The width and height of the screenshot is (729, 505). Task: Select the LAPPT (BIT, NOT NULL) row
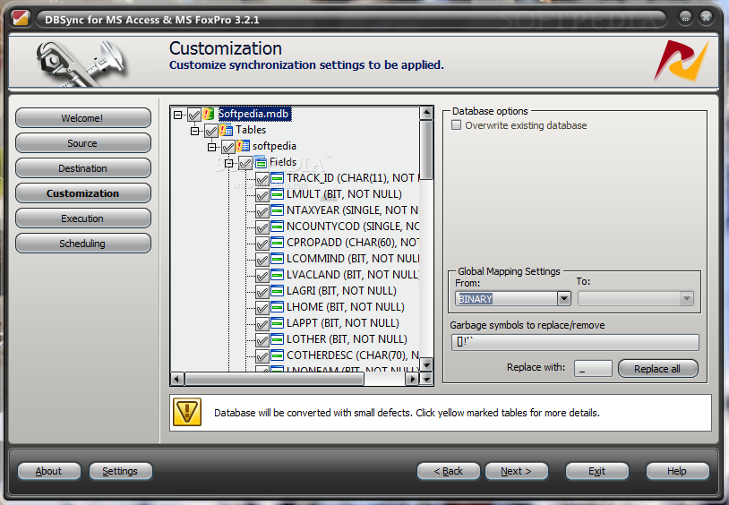tap(343, 323)
